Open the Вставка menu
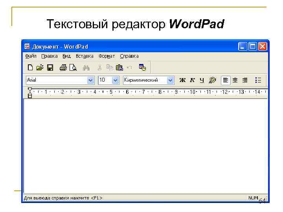Viewport: 283px width, 212px height. [x=85, y=56]
